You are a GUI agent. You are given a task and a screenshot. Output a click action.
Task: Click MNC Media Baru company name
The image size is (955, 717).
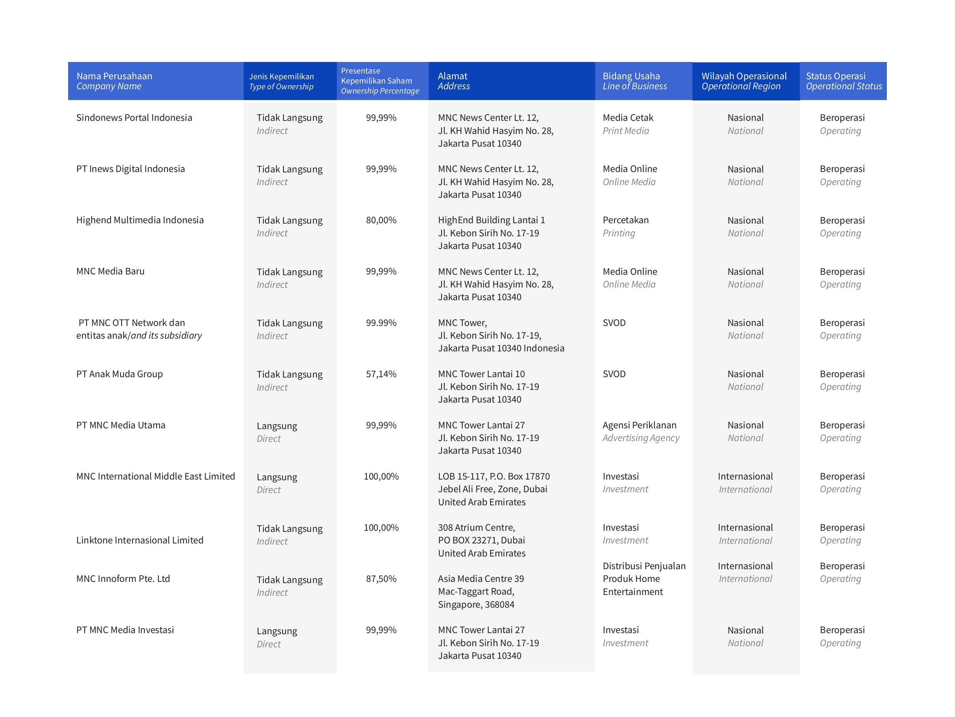tap(110, 271)
